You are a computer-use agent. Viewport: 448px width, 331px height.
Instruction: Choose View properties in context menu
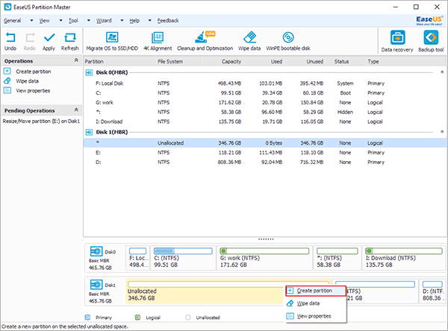316,316
